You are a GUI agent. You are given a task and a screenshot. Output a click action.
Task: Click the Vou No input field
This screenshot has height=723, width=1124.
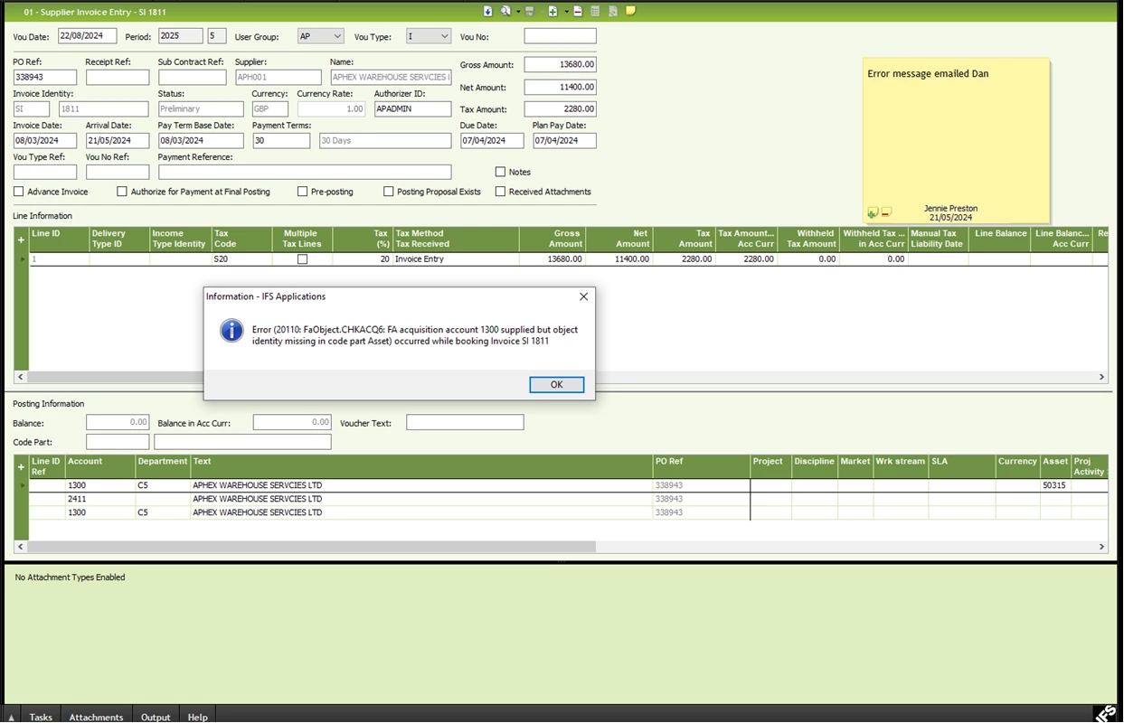[561, 36]
